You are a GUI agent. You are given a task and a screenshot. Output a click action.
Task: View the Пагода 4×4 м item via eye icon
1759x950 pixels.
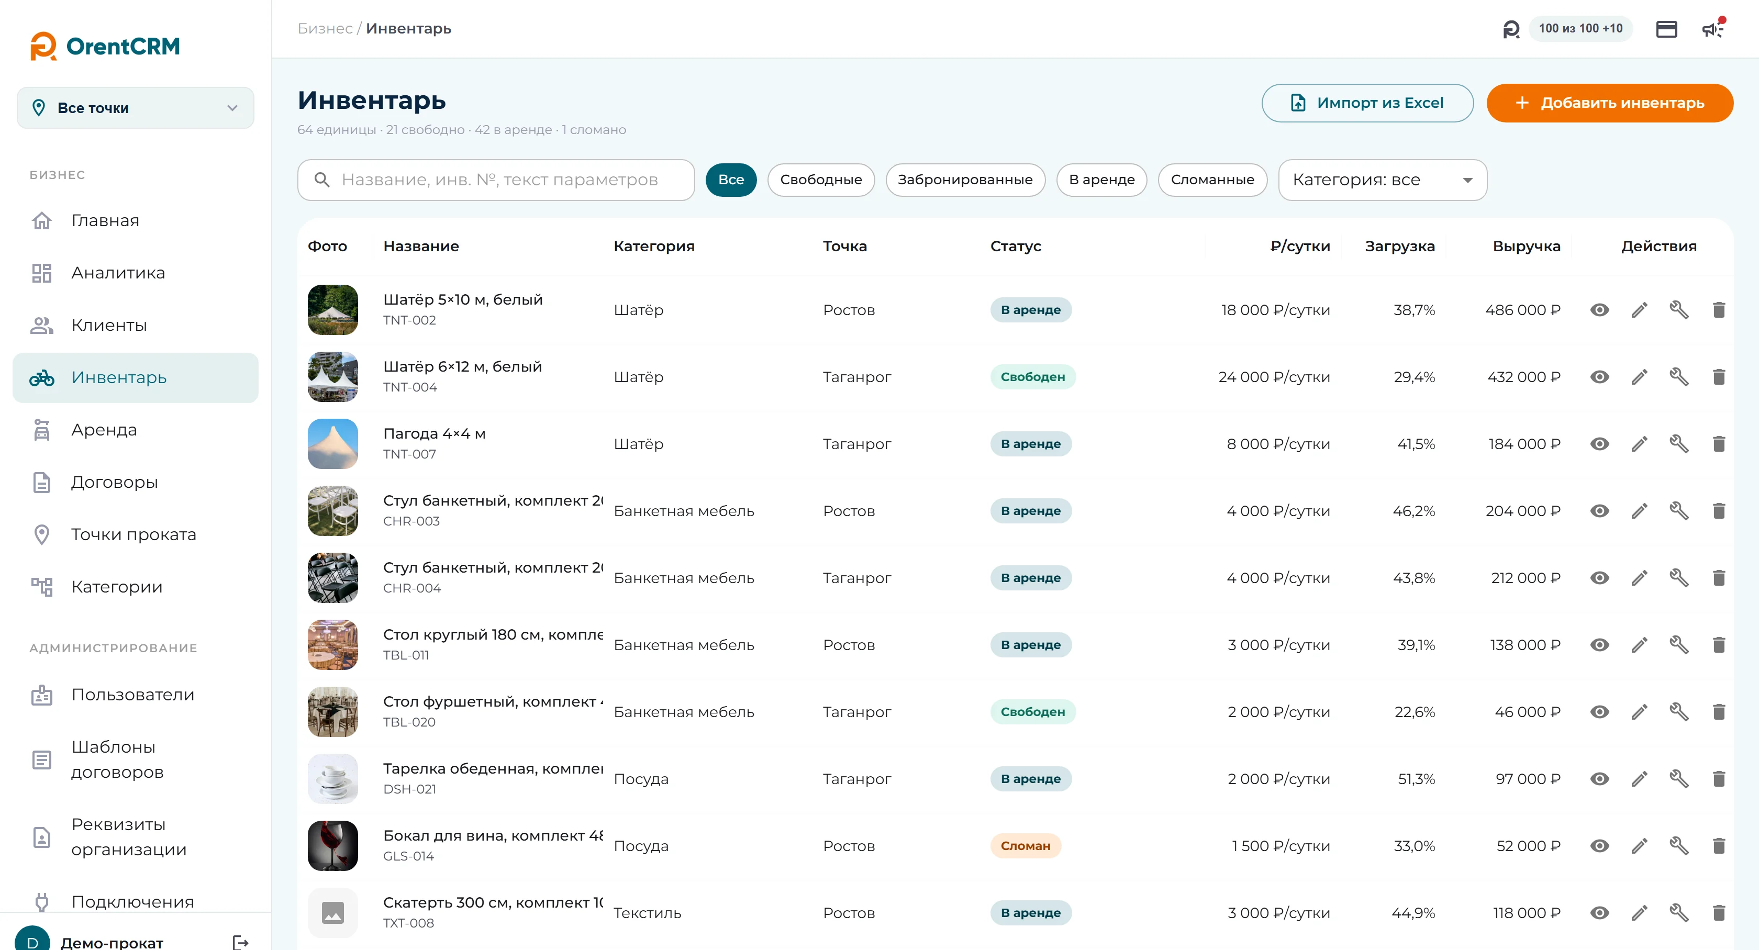tap(1599, 444)
